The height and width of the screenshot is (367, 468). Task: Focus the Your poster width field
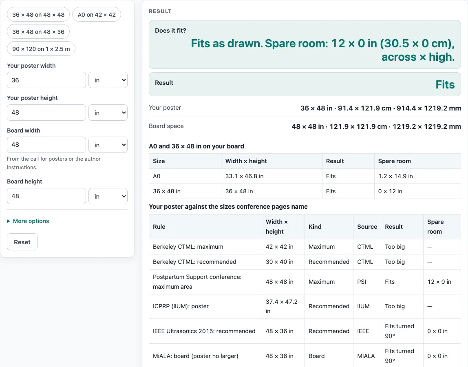click(x=46, y=80)
